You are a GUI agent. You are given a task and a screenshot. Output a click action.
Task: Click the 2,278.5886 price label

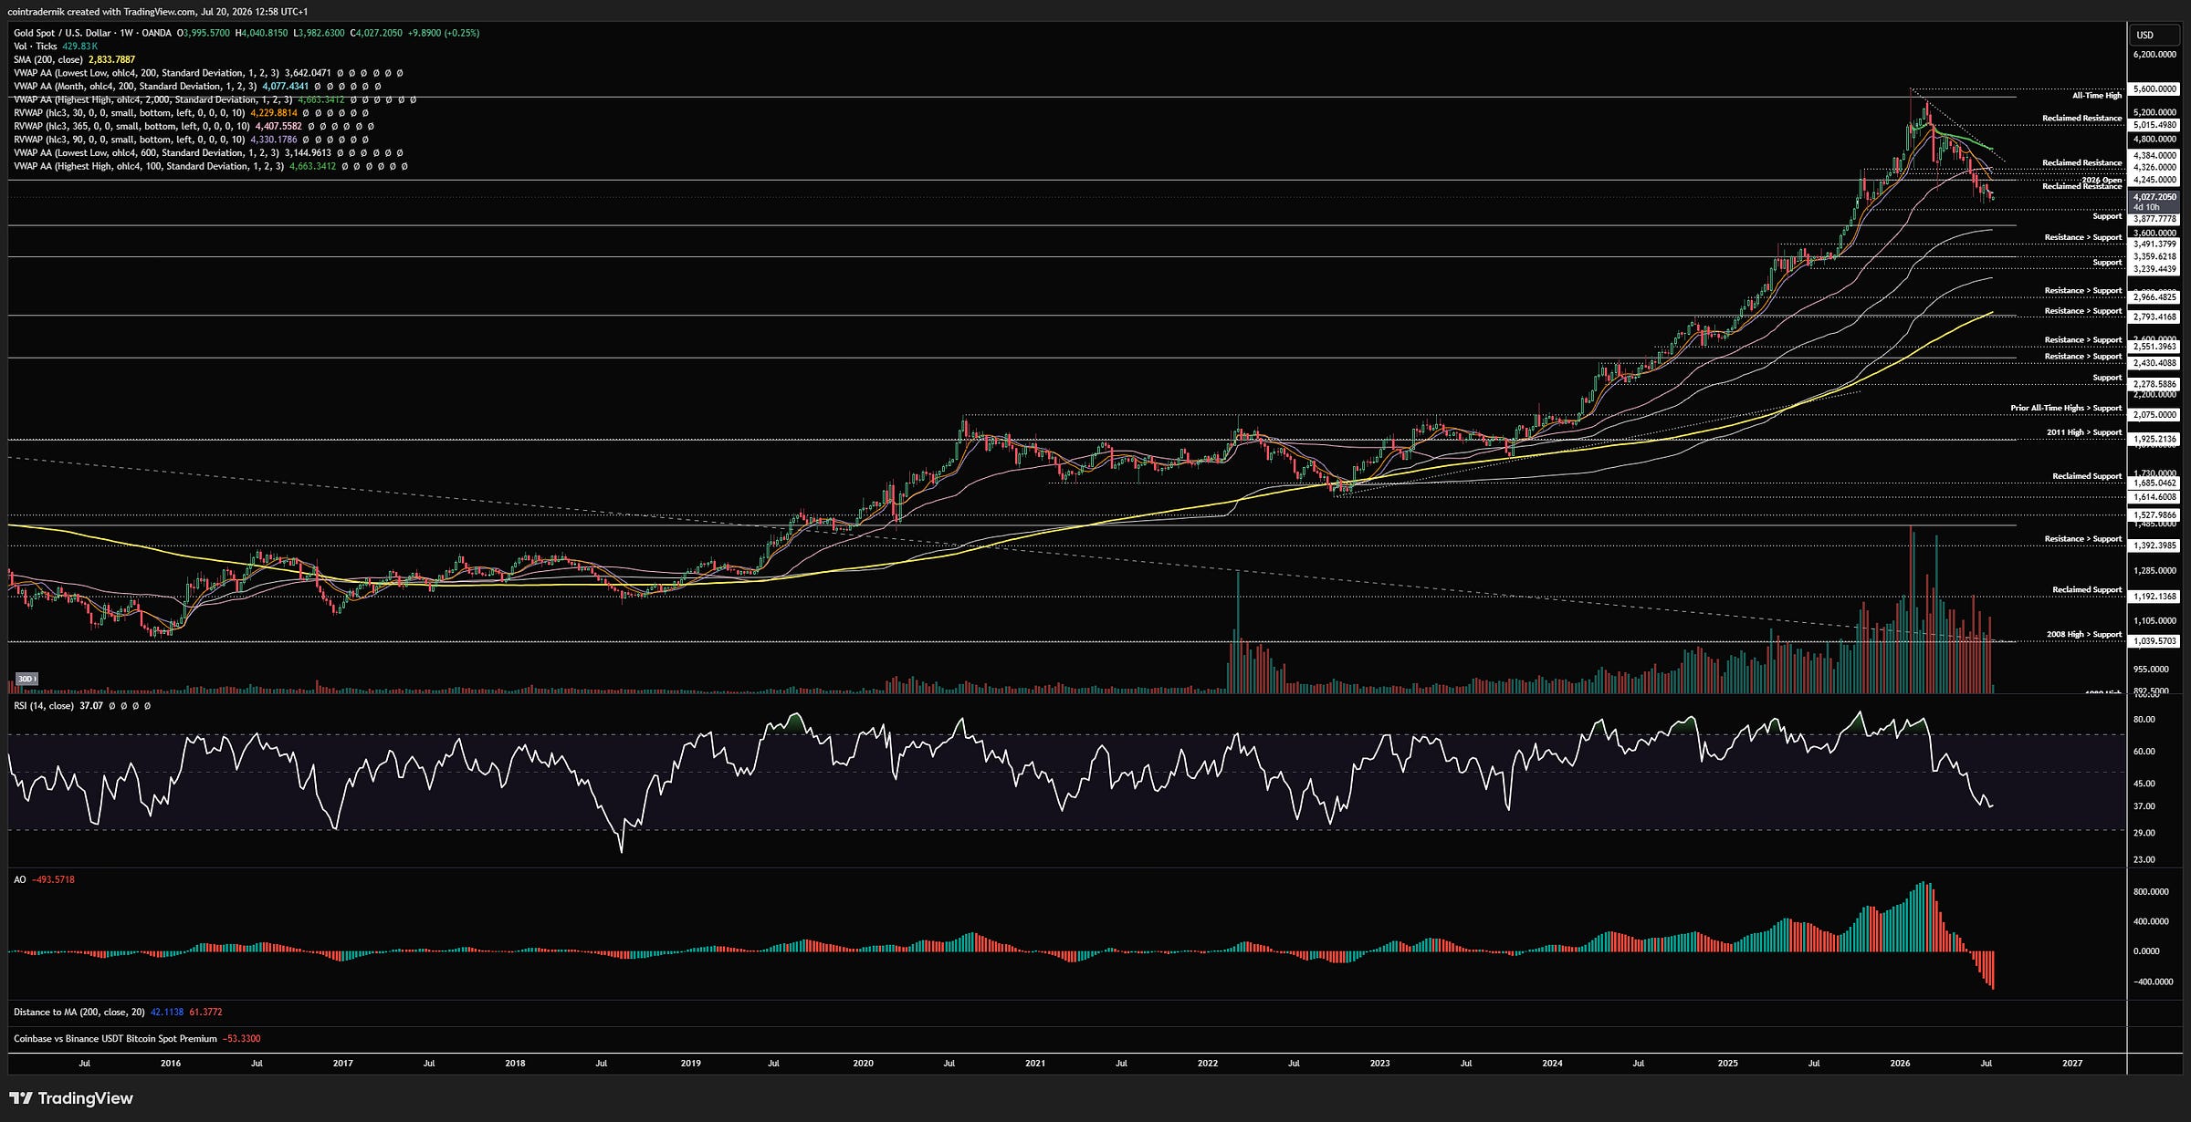(x=2154, y=385)
